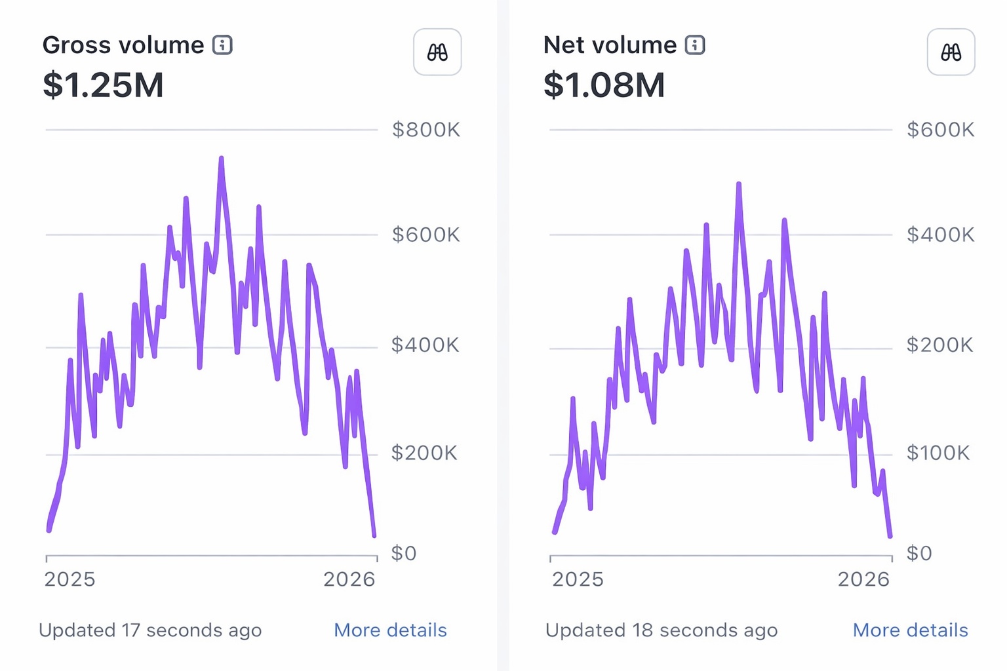Click the Gross volume heading
This screenshot has width=1007, height=671.
(123, 45)
